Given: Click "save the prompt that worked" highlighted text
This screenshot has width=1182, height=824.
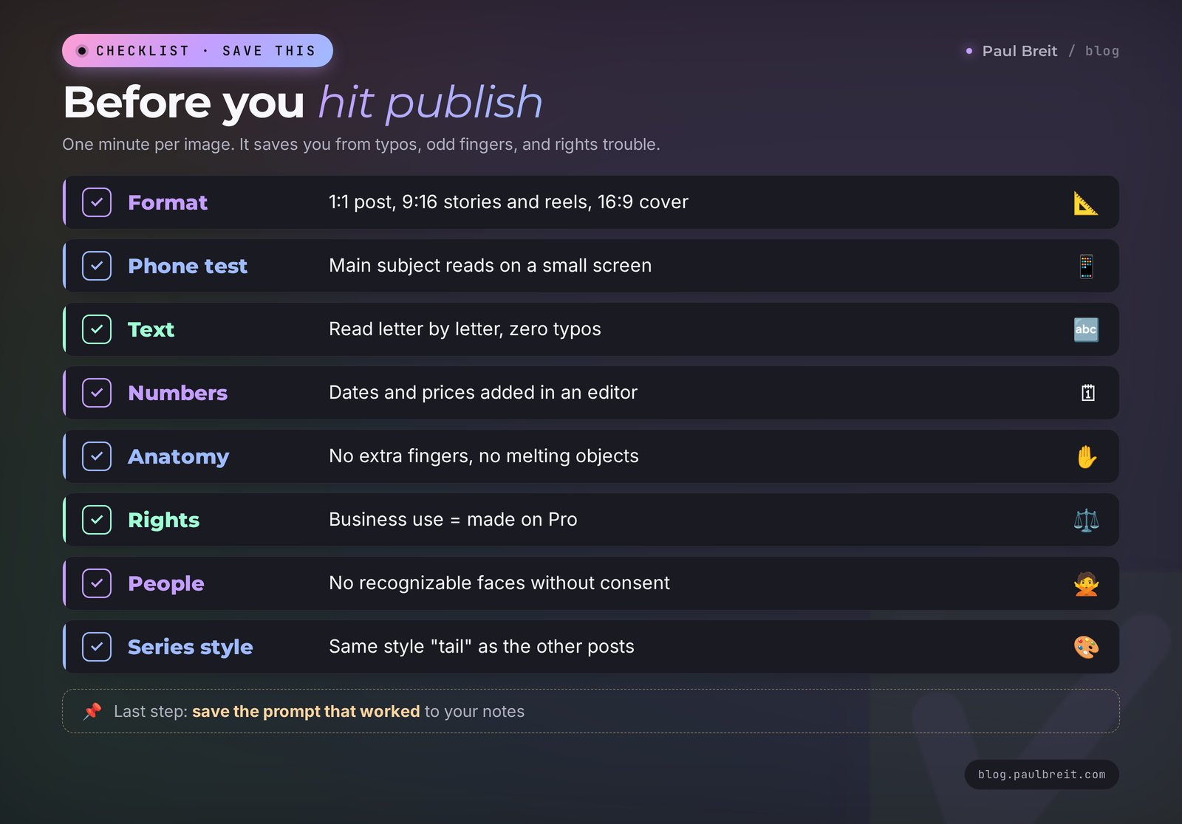Looking at the screenshot, I should 306,711.
